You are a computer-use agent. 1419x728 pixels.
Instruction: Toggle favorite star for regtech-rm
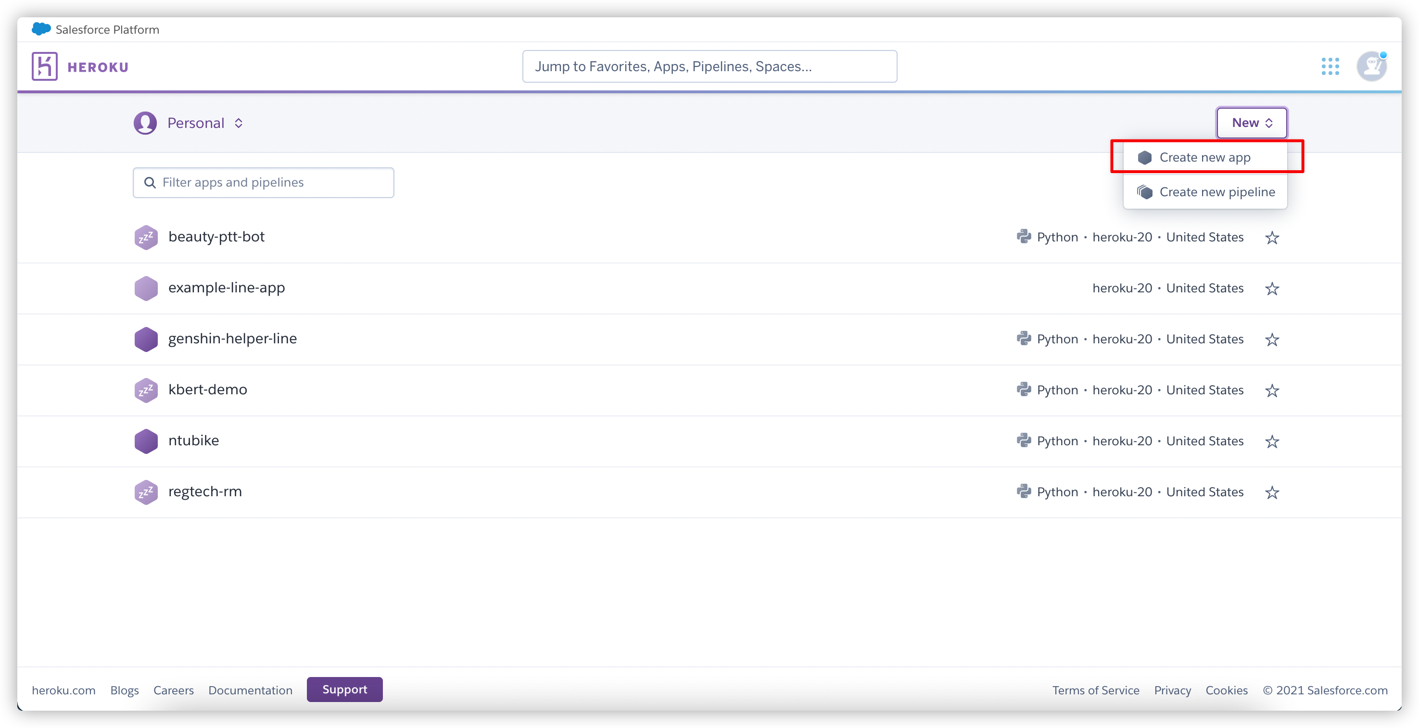click(1272, 492)
